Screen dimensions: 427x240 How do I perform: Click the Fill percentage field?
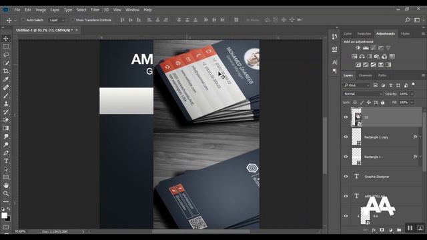pos(404,103)
